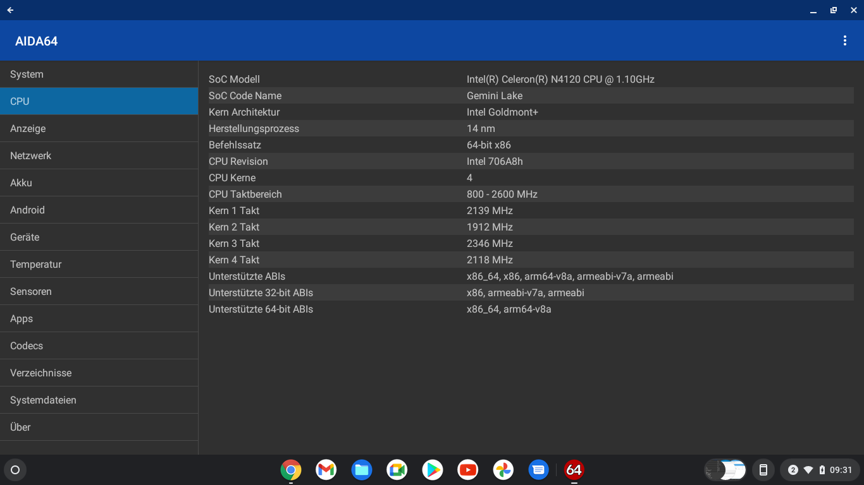The width and height of the screenshot is (864, 485).
Task: Launch YouTube from the shelf
Action: pyautogui.click(x=468, y=470)
